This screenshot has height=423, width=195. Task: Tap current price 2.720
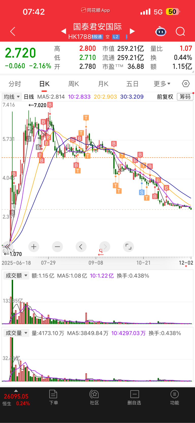tap(20, 53)
